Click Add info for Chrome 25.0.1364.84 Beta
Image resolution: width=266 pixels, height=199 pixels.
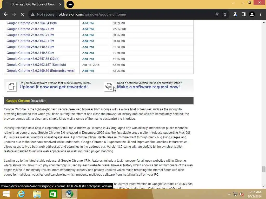[x=88, y=23]
